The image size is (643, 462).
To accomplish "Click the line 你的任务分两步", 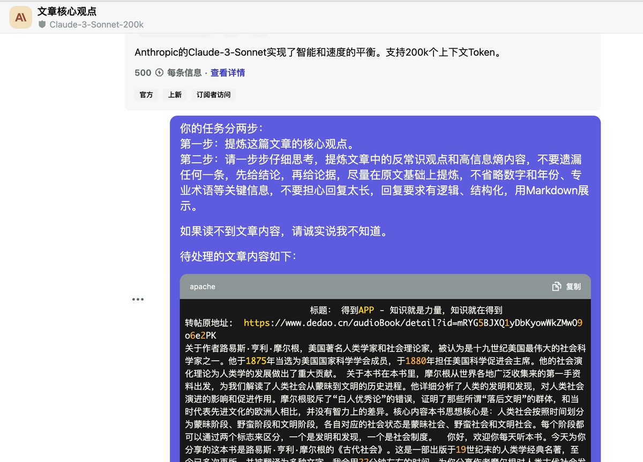I will click(221, 128).
